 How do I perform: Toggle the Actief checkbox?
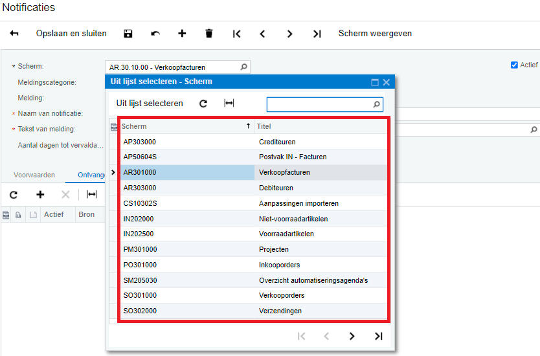pos(514,65)
